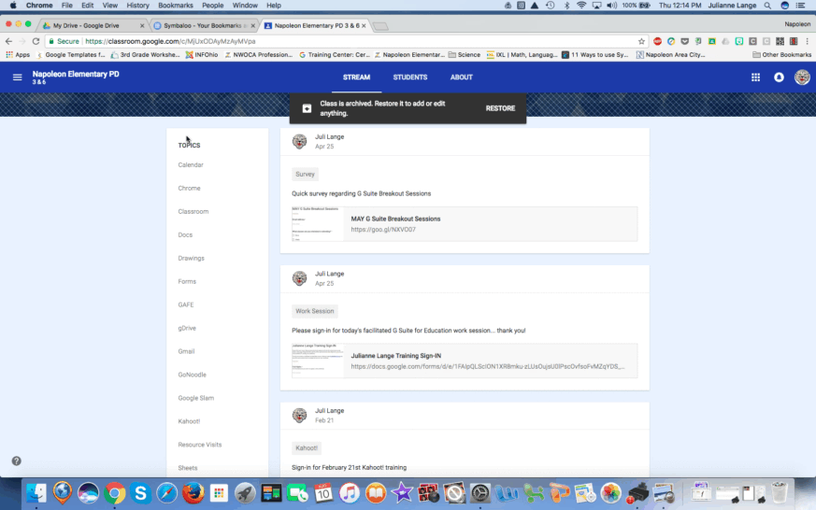This screenshot has height=510, width=816.
Task: Filter by the Gmail topic
Action: [x=186, y=351]
